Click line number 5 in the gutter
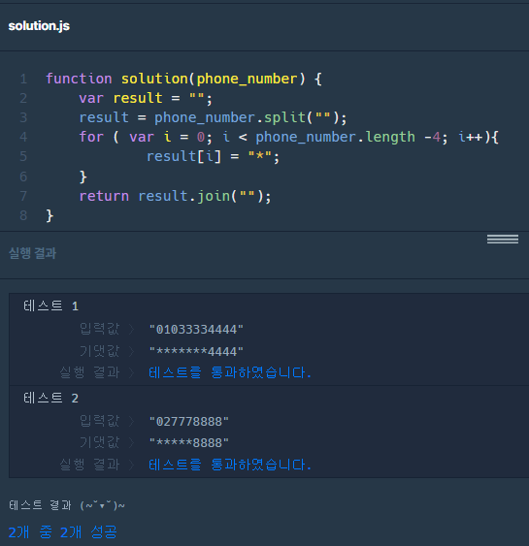The height and width of the screenshot is (546, 529). coord(23,156)
